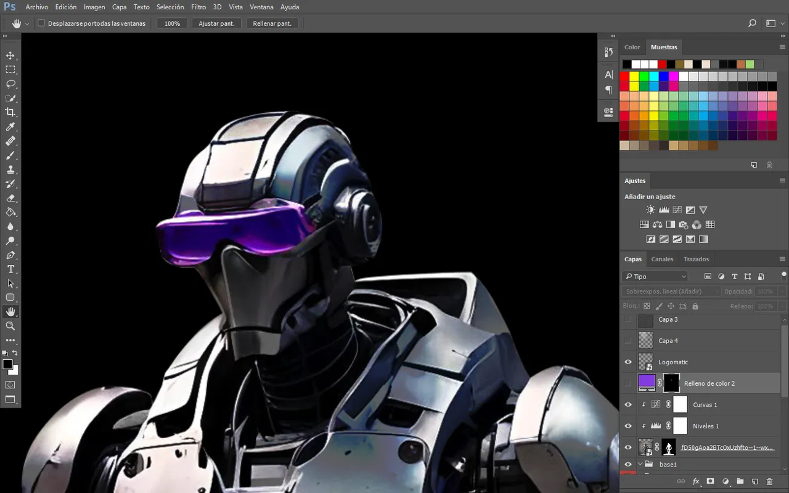Switch to the Trazados tab
The height and width of the screenshot is (493, 789).
point(697,259)
